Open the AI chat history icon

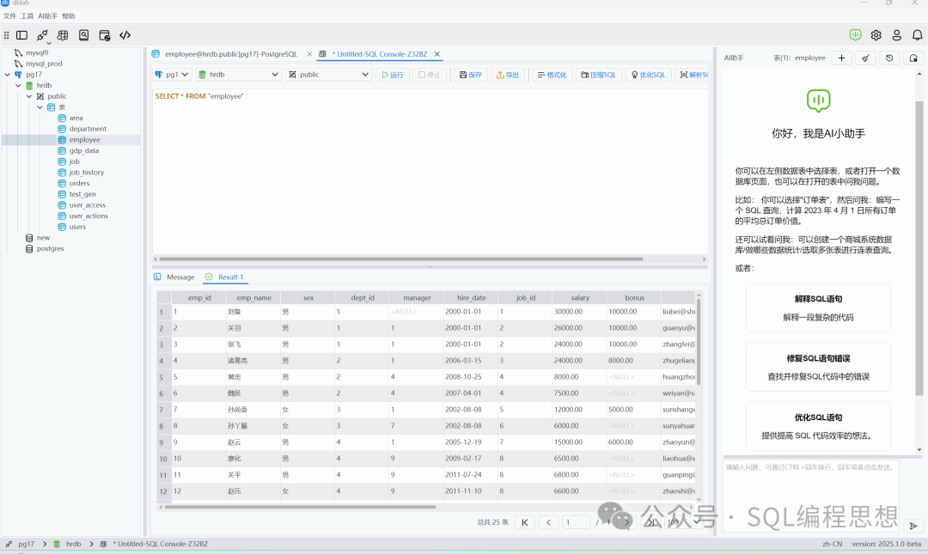click(x=889, y=58)
